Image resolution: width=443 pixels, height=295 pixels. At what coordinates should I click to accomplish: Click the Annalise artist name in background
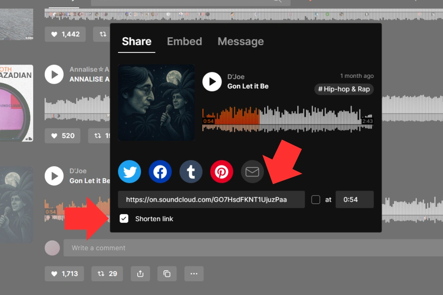pyautogui.click(x=89, y=69)
